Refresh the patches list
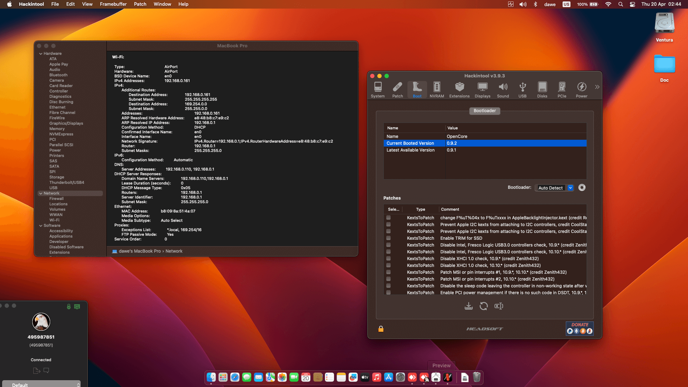Screen dimensions: 688x387 tap(484, 306)
